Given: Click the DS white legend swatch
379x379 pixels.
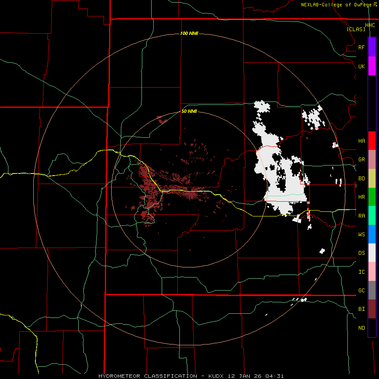Looking at the screenshot, I should (x=372, y=253).
